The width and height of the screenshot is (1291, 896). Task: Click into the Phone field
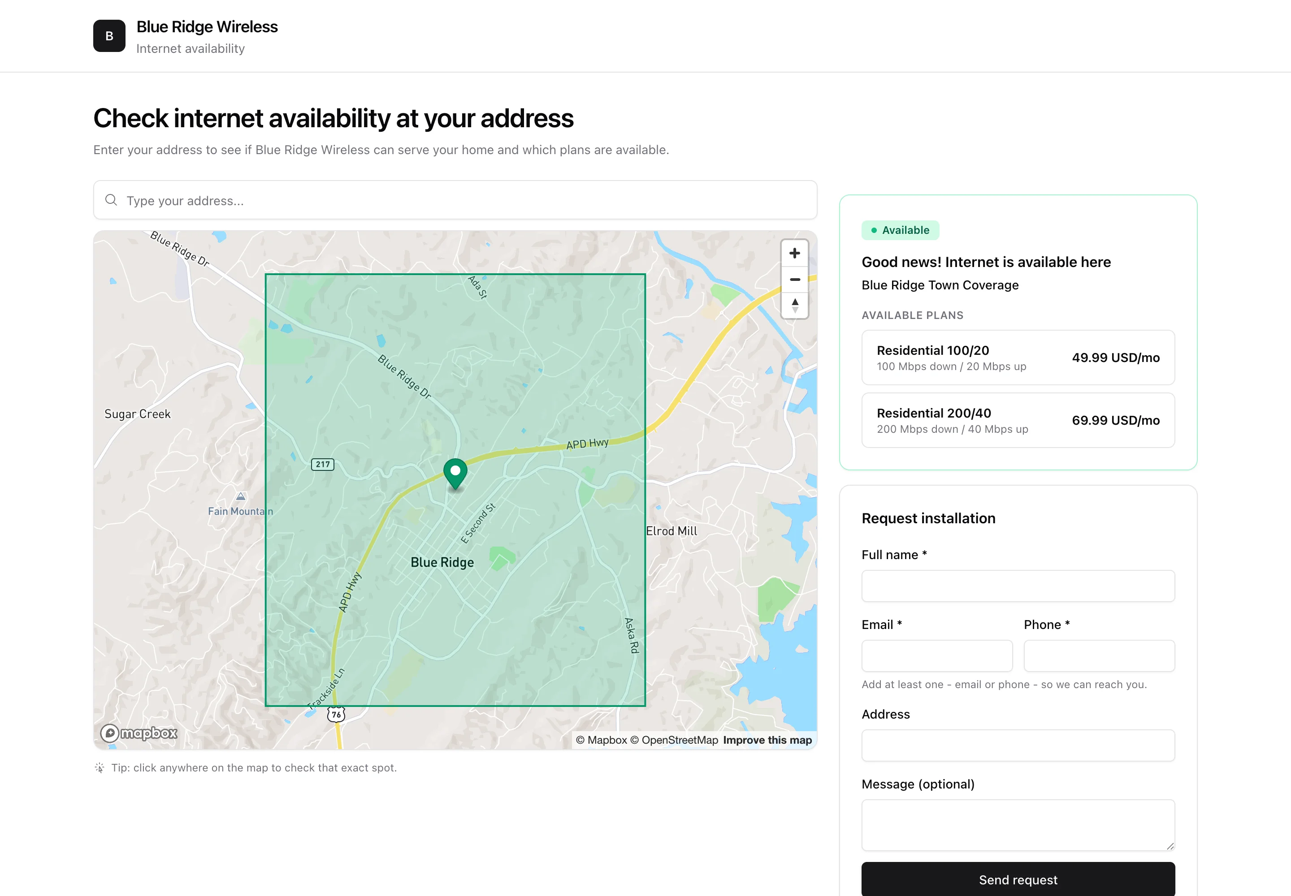coord(1099,656)
